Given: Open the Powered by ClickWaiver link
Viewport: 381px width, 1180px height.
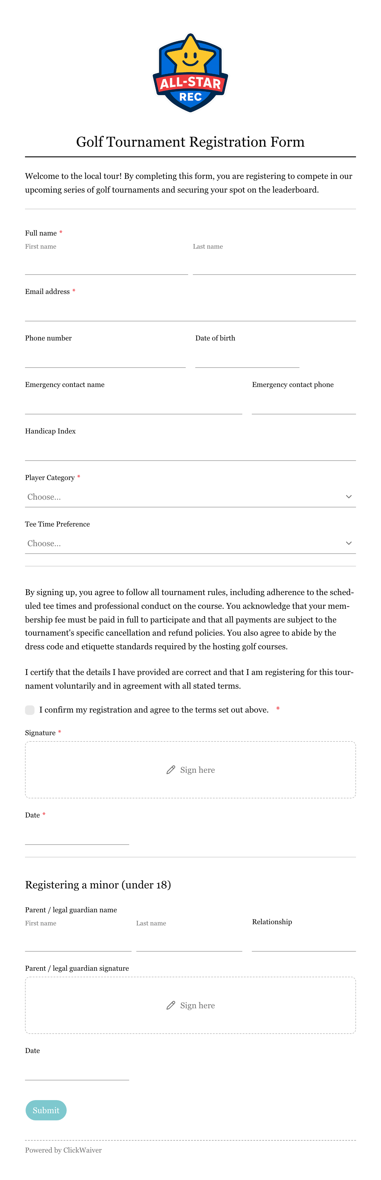Looking at the screenshot, I should tap(63, 1150).
